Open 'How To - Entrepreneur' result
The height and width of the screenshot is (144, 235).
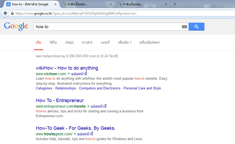pos(60,100)
